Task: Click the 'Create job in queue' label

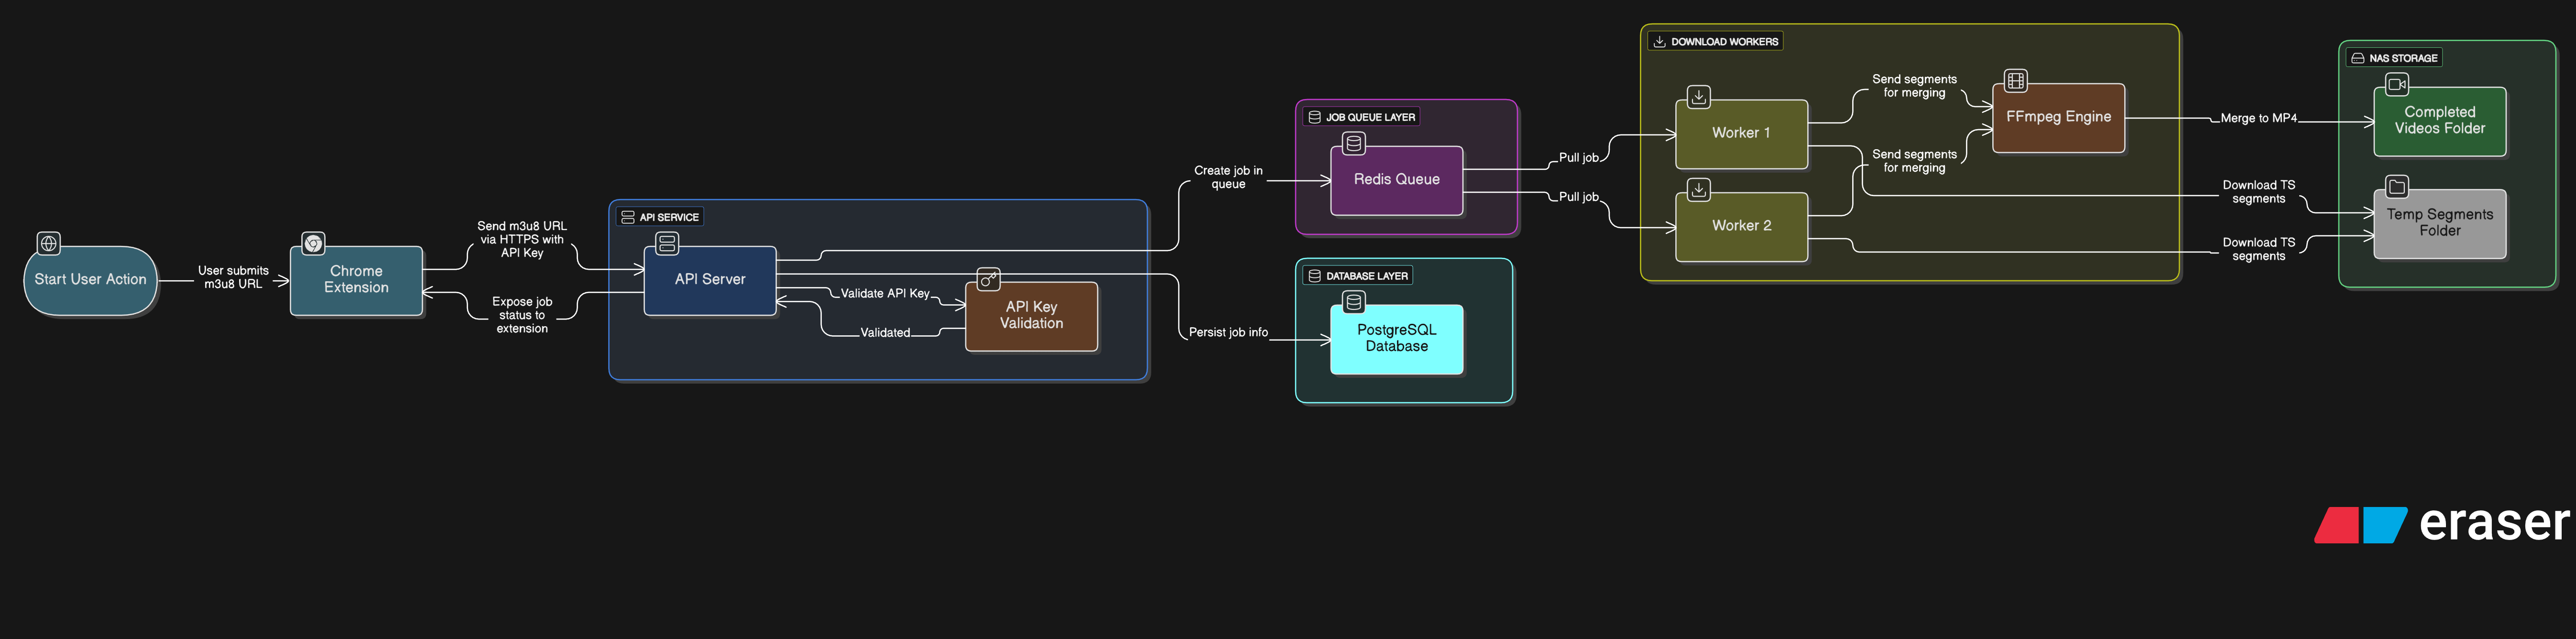Action: [x=1228, y=177]
